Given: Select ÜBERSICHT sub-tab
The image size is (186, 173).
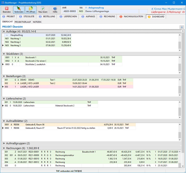Looking at the screenshot, I should point(7,22).
